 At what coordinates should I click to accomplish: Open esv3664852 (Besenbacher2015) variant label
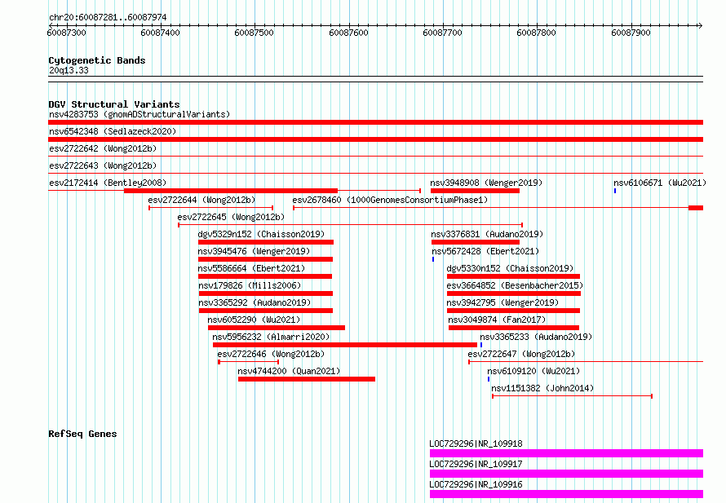click(x=515, y=285)
